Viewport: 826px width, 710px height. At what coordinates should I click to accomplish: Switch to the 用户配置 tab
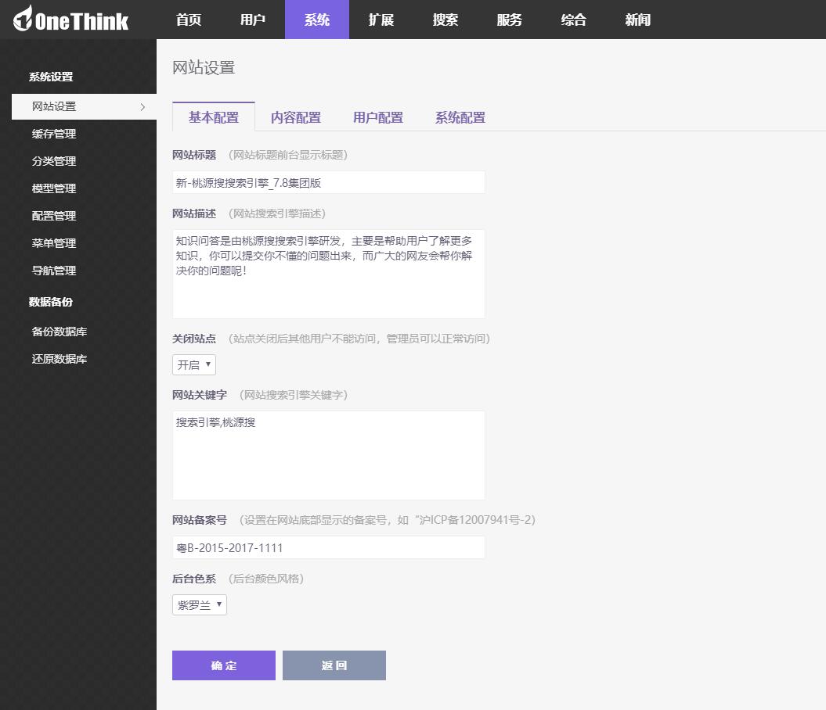pos(377,117)
